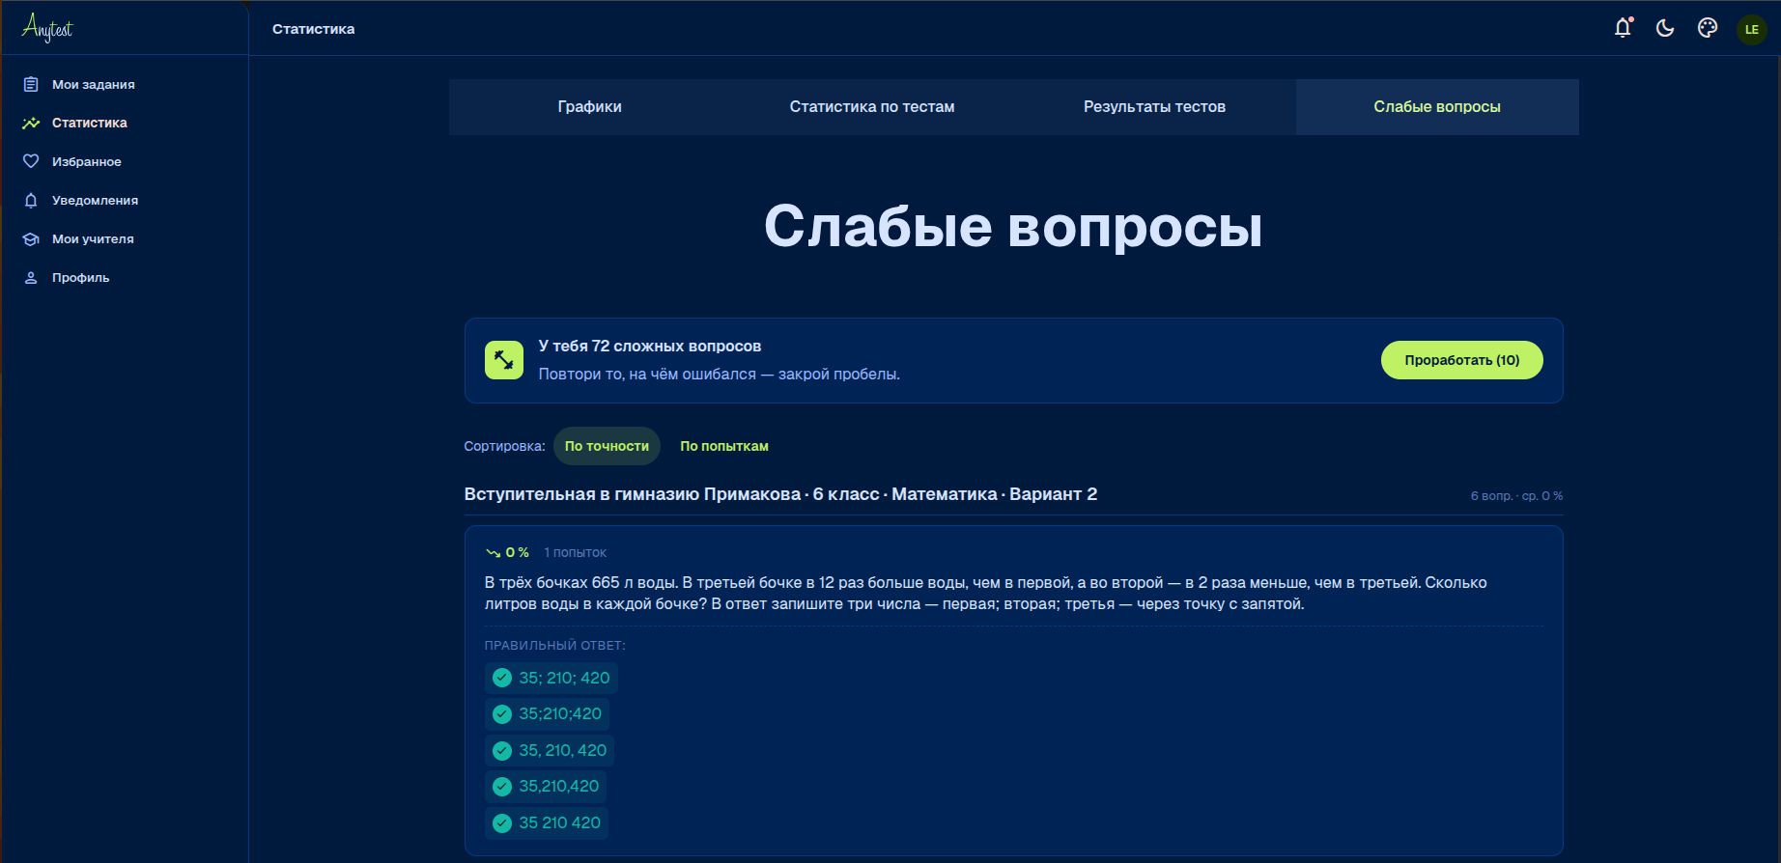Click the downward trend icon next to 0 %

tap(493, 553)
